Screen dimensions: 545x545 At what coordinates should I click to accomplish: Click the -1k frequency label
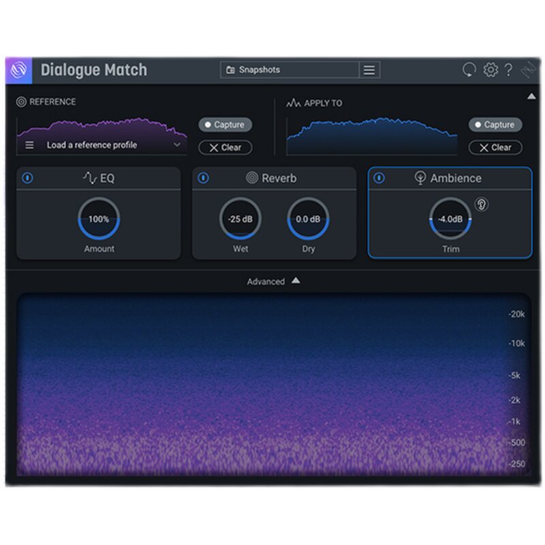514,422
